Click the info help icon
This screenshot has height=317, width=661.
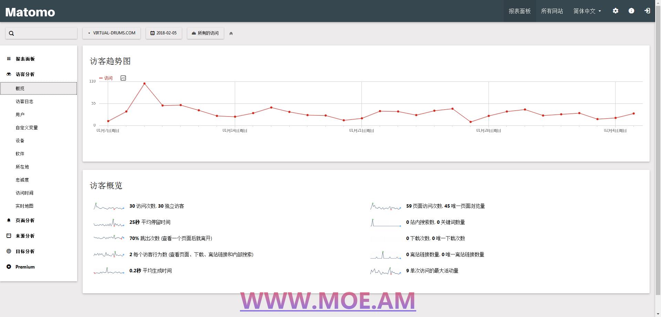click(x=631, y=11)
